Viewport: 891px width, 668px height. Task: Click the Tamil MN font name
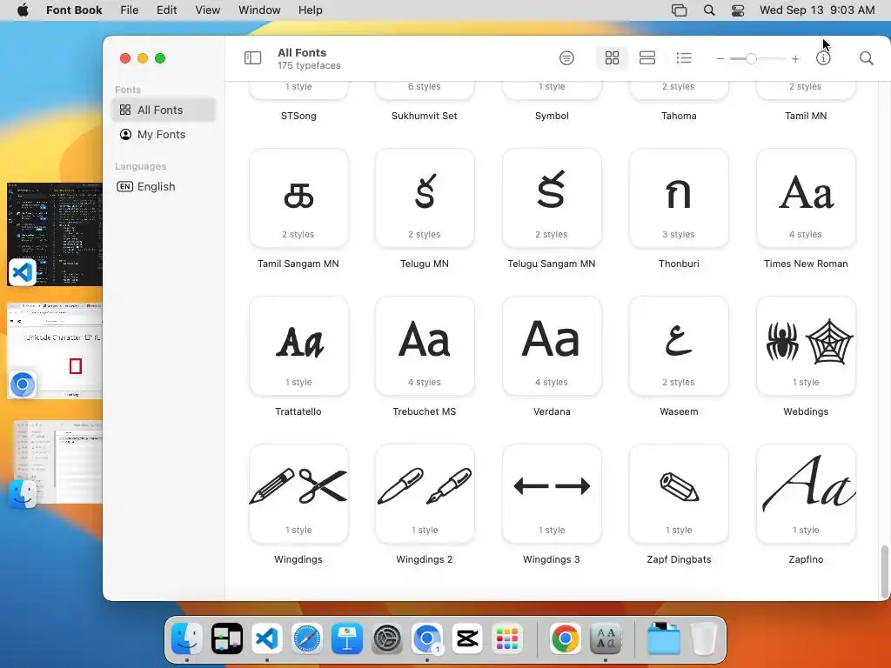[806, 116]
